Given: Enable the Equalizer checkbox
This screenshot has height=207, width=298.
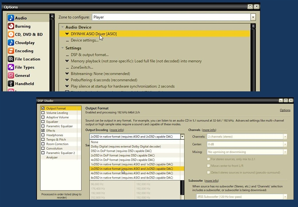Looking at the screenshot, I should 43,122.
